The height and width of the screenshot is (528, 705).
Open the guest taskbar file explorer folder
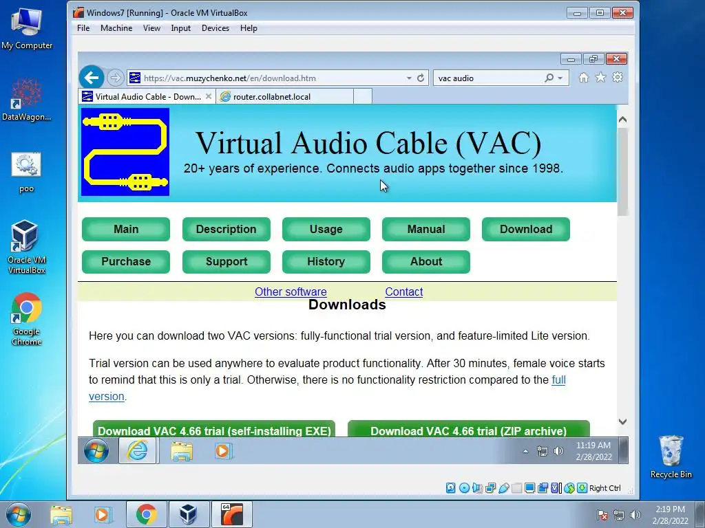[181, 451]
